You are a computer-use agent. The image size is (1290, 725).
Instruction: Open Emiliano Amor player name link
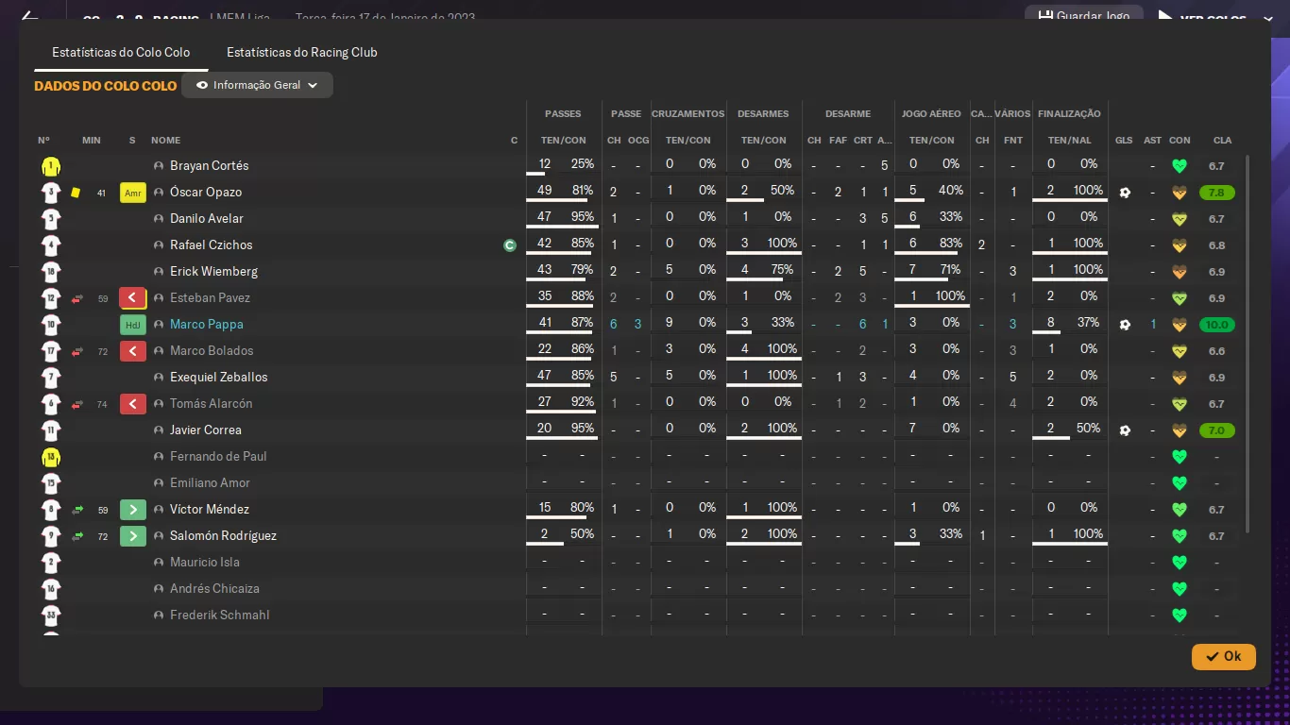point(210,483)
